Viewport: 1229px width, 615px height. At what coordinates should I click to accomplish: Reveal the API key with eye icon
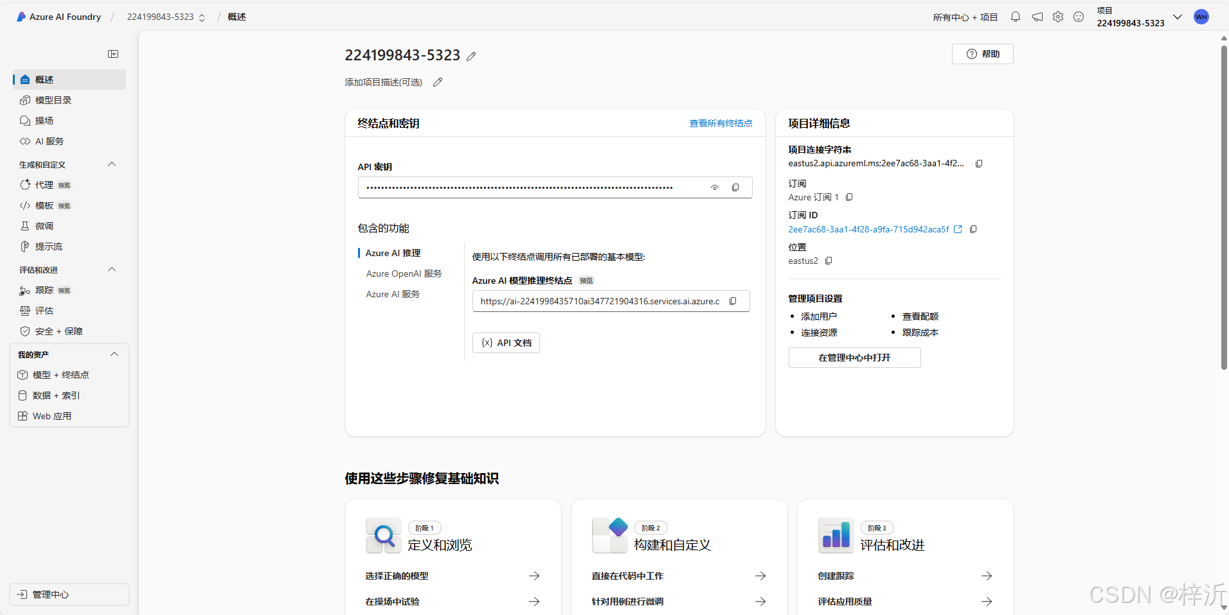[715, 187]
